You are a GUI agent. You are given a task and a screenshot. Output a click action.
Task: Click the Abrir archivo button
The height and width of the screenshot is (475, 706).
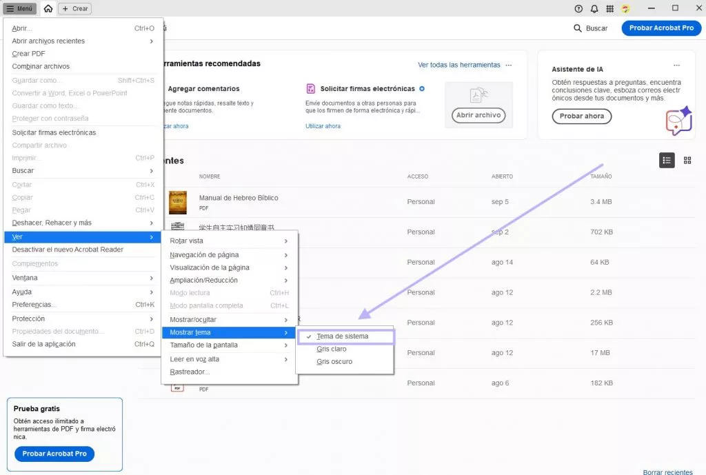tap(478, 115)
